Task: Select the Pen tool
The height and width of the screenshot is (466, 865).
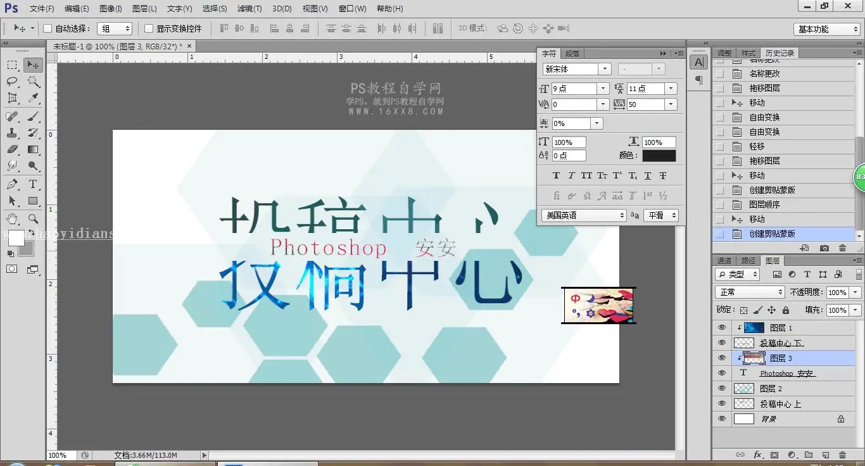Action: (x=12, y=184)
